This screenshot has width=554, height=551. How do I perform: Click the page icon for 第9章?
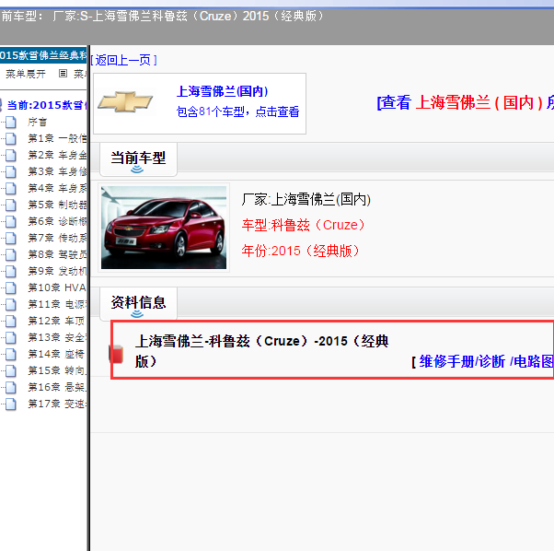pyautogui.click(x=11, y=272)
